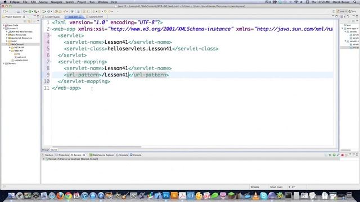Image resolution: width=360 pixels, height=202 pixels.
Task: Switch to the Java perspective
Action: (x=352, y=11)
